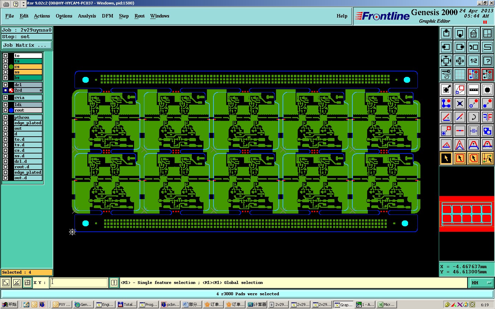Click the red panel overview thumbnail
The height and width of the screenshot is (309, 495).
pos(466,214)
